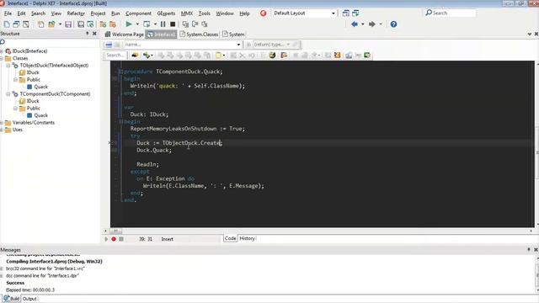Click the magnifier icon in Structure panel
The height and width of the screenshot is (303, 539).
(3, 42)
